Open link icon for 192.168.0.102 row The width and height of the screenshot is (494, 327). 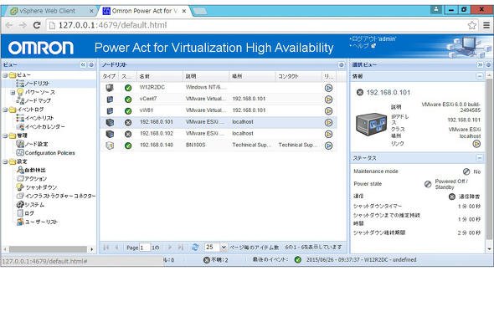click(x=328, y=134)
